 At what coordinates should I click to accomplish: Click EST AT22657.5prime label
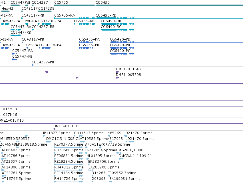[x=16, y=162]
